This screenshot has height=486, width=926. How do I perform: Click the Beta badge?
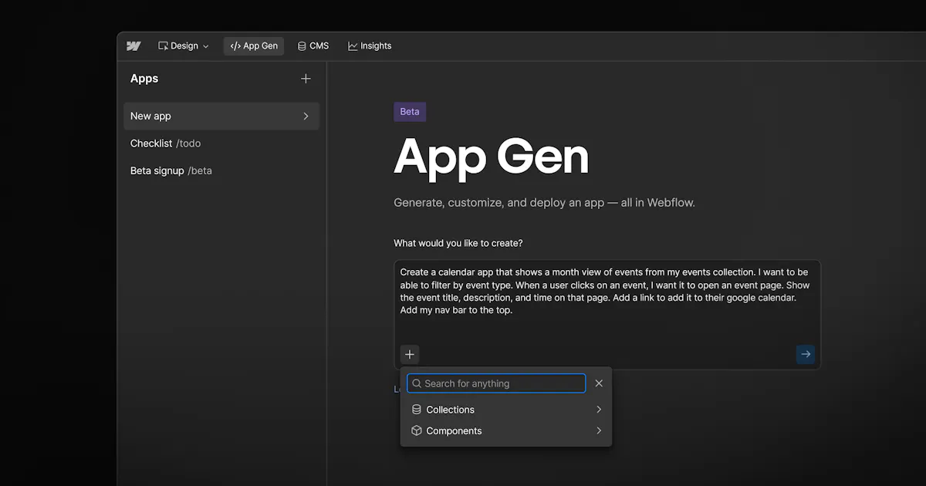pos(410,112)
